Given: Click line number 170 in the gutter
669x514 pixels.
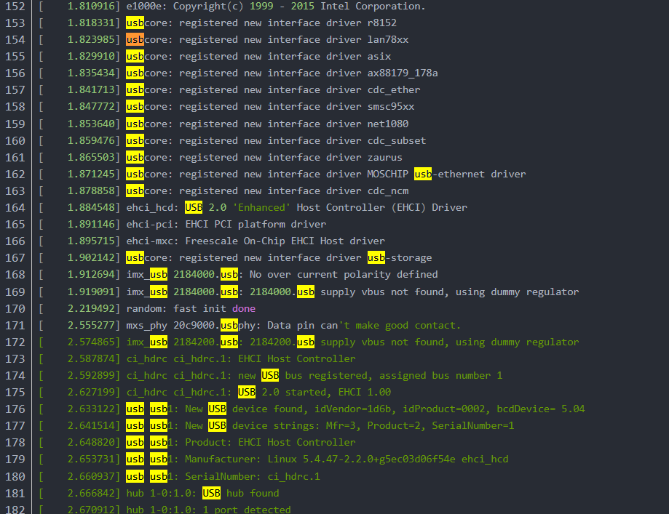Looking at the screenshot, I should pyautogui.click(x=15, y=308).
